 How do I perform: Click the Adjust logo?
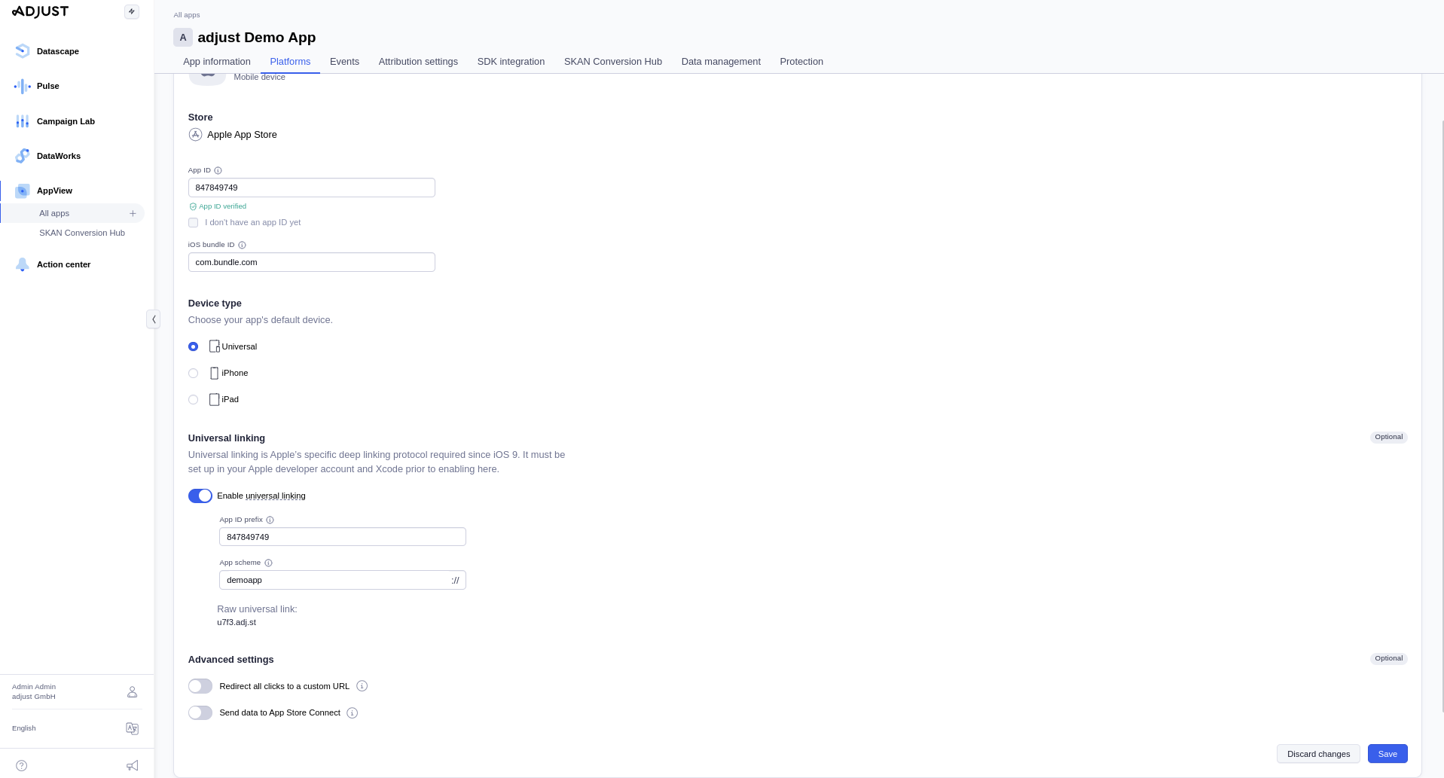tap(41, 11)
